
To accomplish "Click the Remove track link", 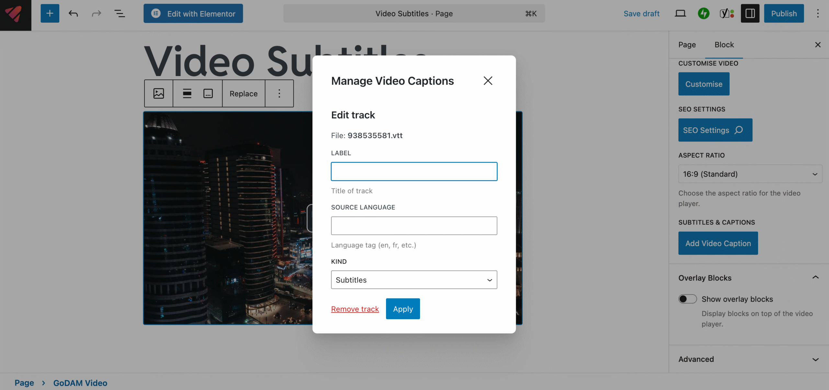I will click(x=355, y=309).
